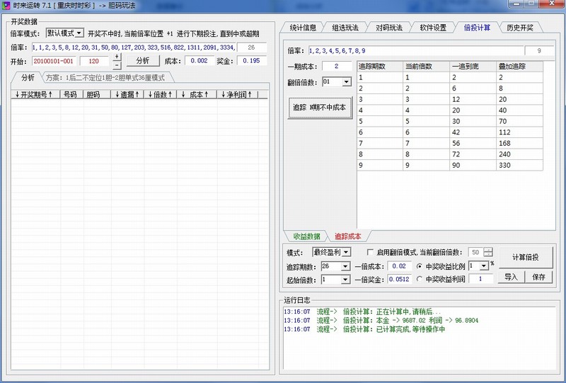The image size is (566, 383).
Task: Click the 一期成本 input field
Action: [x=336, y=67]
